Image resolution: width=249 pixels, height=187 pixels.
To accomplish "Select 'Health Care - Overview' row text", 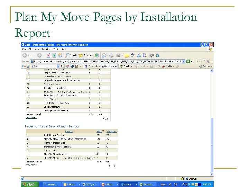I will click(x=57, y=103).
